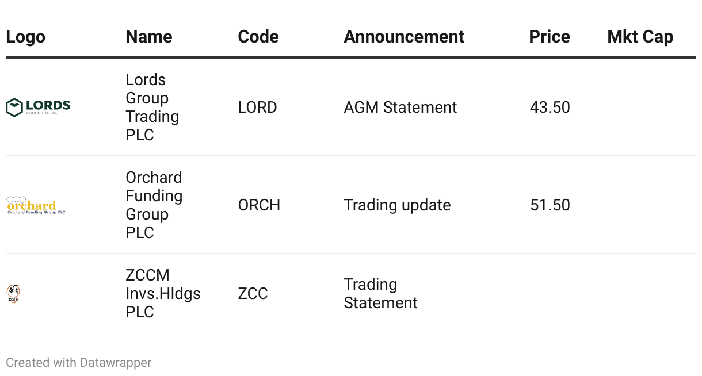Click the ORCH ticker code
This screenshot has width=702, height=376.
point(259,205)
